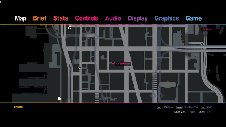Click BACK to exit menu
Viewport: 226px width, 127px height.
(209, 108)
